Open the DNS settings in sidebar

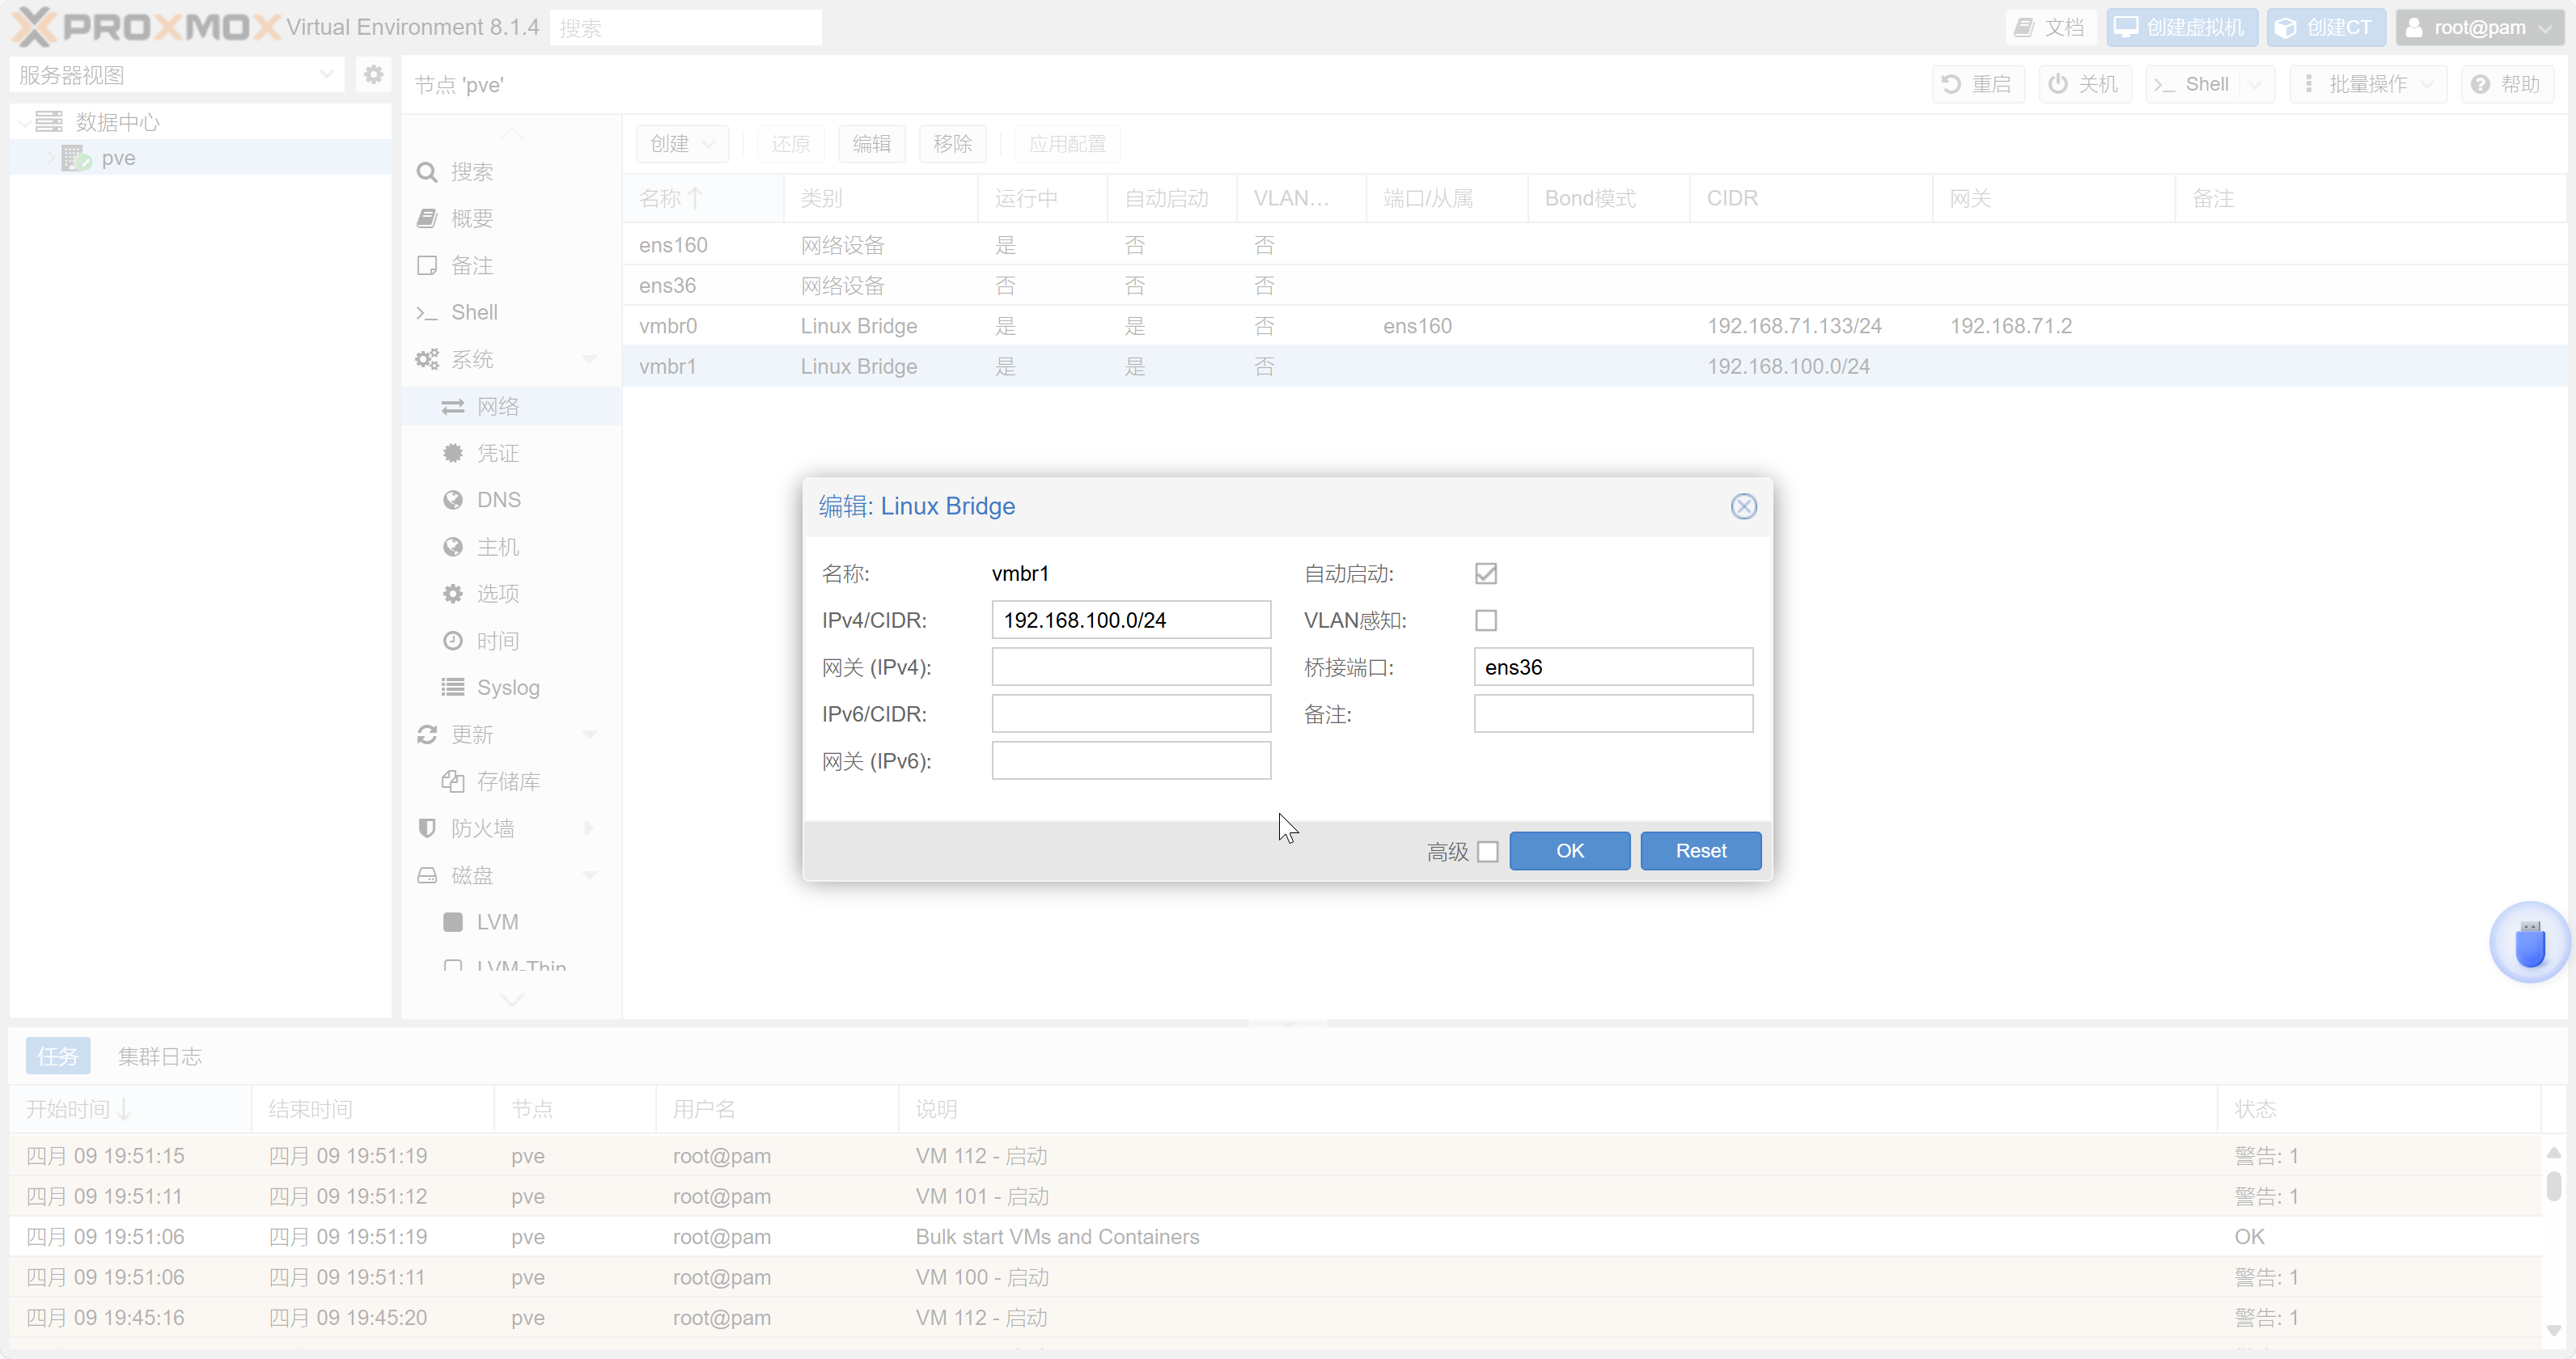[498, 500]
